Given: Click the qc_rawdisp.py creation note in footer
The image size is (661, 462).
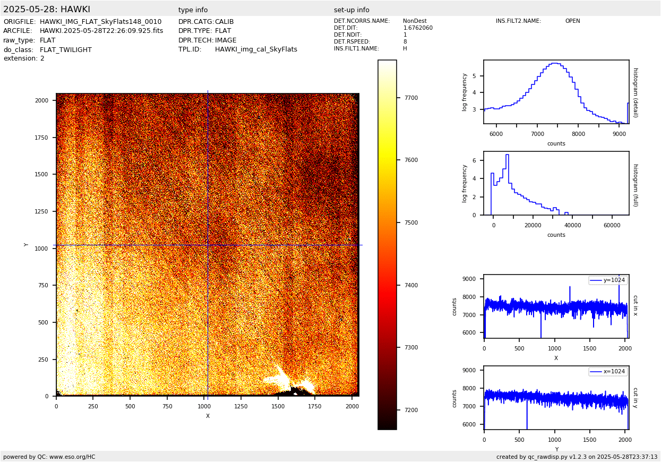Looking at the screenshot, I should (577, 457).
